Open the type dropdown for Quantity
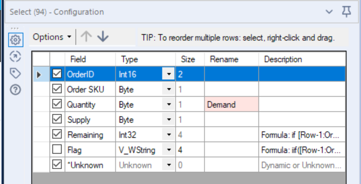This screenshot has width=361, height=184. click(169, 104)
